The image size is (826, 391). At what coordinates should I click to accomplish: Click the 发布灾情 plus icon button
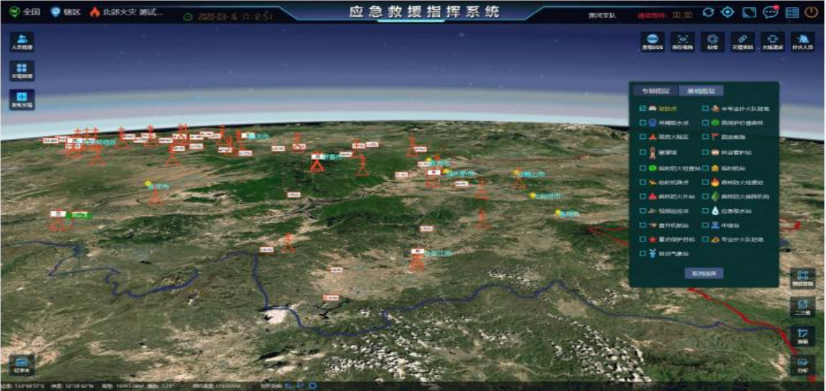tap(22, 100)
